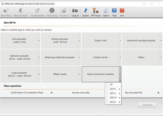Select Mining excavator (over 100 ton)
163x116 pixels.
(60, 41)
